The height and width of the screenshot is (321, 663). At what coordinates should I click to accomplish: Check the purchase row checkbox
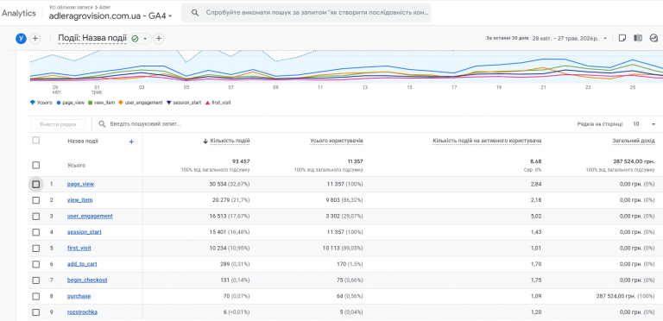(x=36, y=297)
